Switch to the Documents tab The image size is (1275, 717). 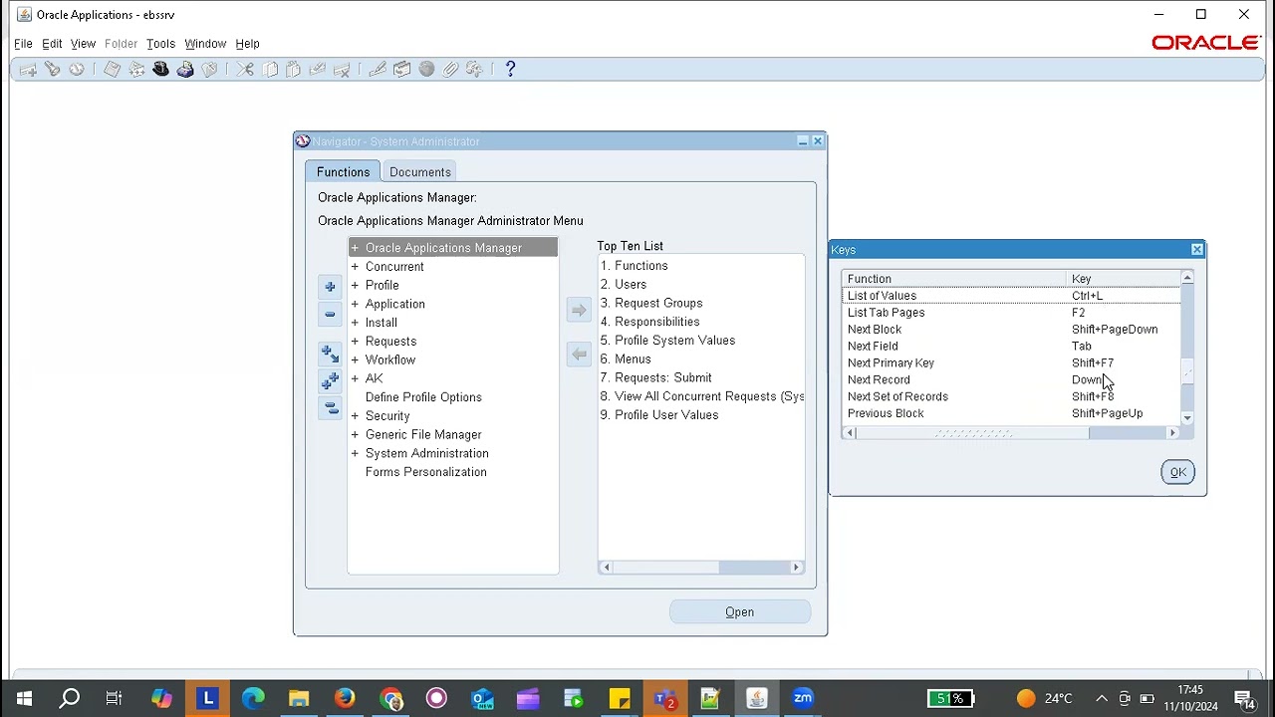pos(419,172)
